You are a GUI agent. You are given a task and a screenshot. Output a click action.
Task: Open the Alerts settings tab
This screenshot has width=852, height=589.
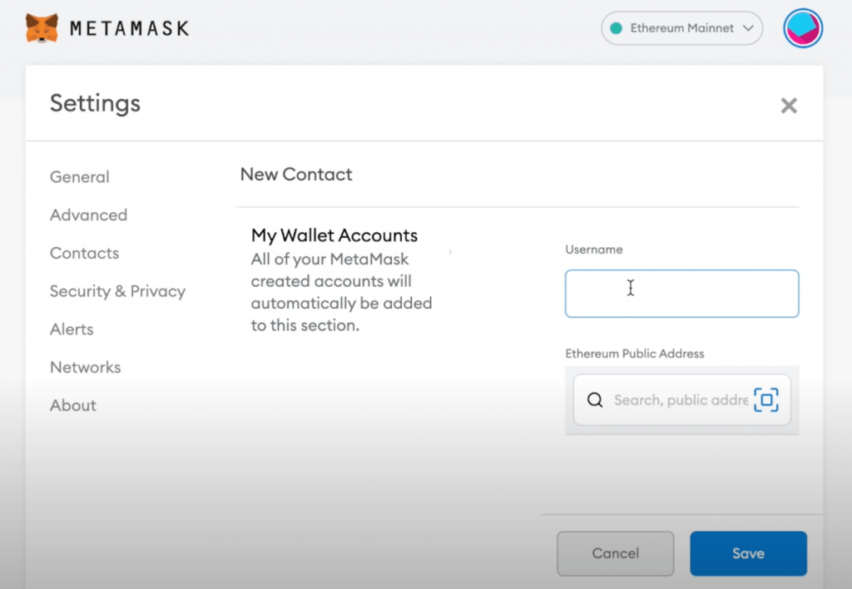(72, 329)
